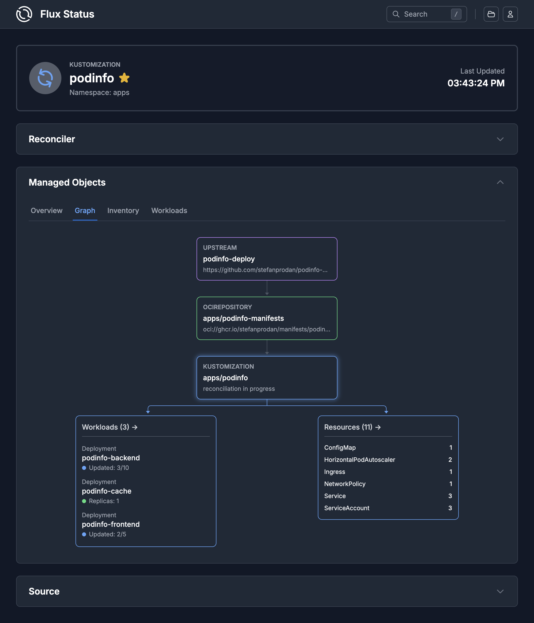
Task: Click the magnifier icon in the search box
Action: (x=396, y=14)
